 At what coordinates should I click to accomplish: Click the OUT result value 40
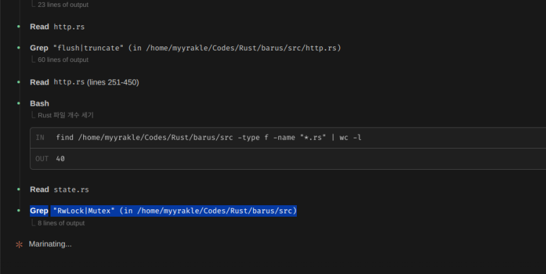61,158
